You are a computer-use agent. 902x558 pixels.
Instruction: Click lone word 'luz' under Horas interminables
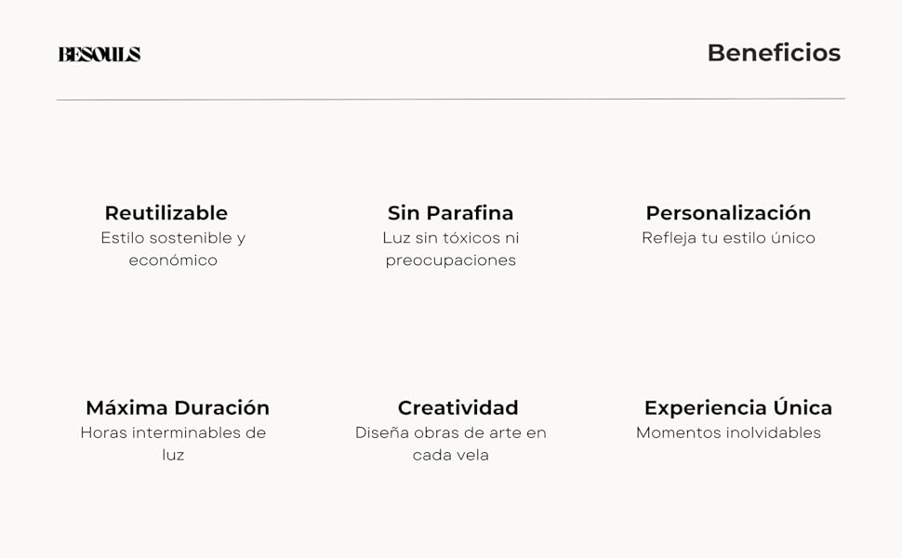(x=173, y=455)
